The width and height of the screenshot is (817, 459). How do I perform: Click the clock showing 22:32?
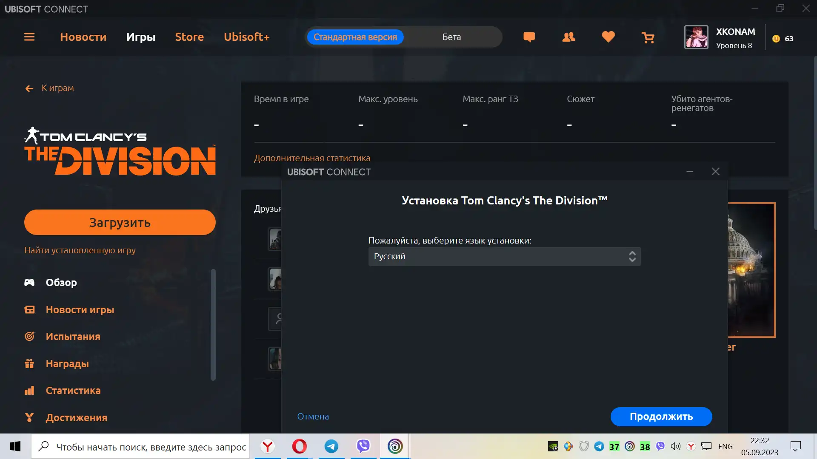[760, 441]
